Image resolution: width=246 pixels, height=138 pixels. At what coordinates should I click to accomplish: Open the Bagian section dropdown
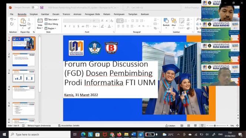point(50,28)
